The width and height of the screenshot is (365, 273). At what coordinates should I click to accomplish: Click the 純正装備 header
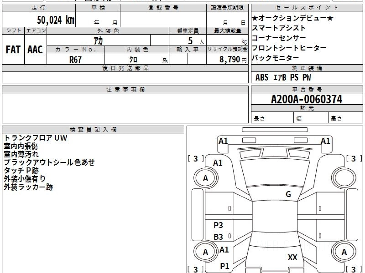[x=307, y=68]
